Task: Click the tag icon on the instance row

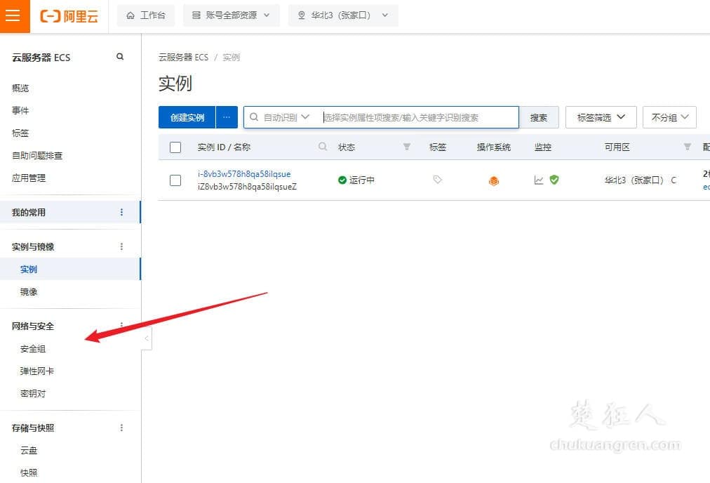Action: point(437,180)
